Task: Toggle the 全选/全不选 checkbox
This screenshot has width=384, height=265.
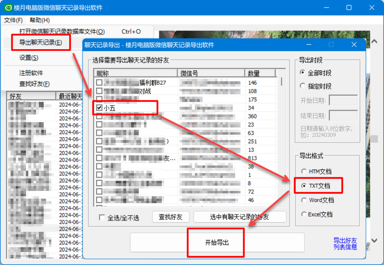Action: 102,217
